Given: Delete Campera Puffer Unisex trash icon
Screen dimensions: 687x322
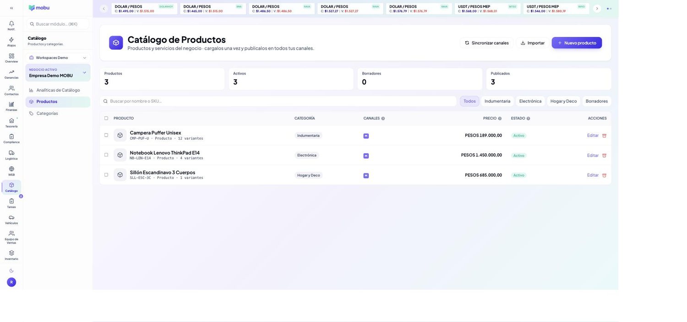Looking at the screenshot, I should [604, 136].
